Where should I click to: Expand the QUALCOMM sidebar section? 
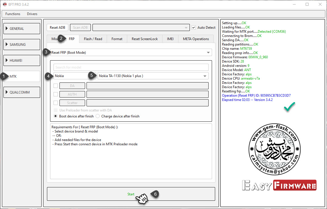tap(22, 92)
